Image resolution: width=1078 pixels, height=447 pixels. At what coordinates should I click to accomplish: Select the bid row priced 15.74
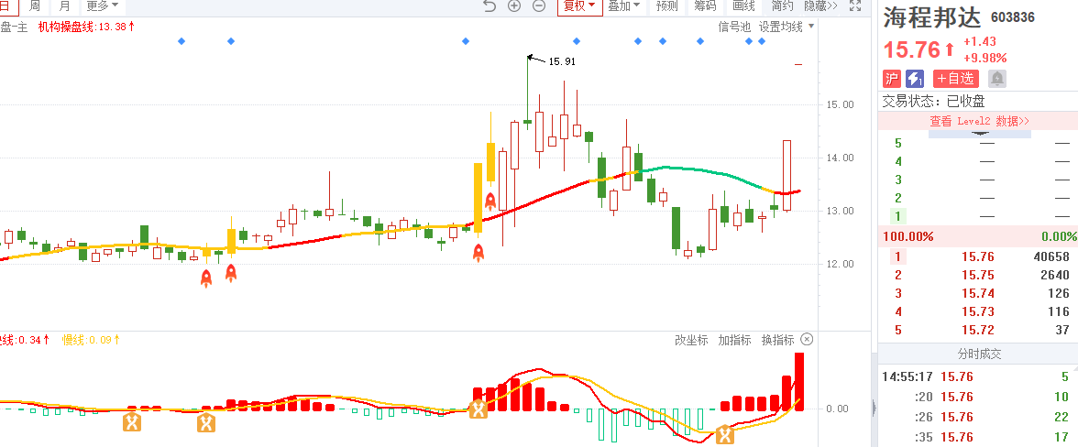coord(978,294)
